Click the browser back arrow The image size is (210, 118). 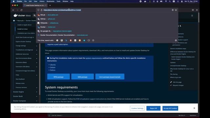(x=13, y=10)
